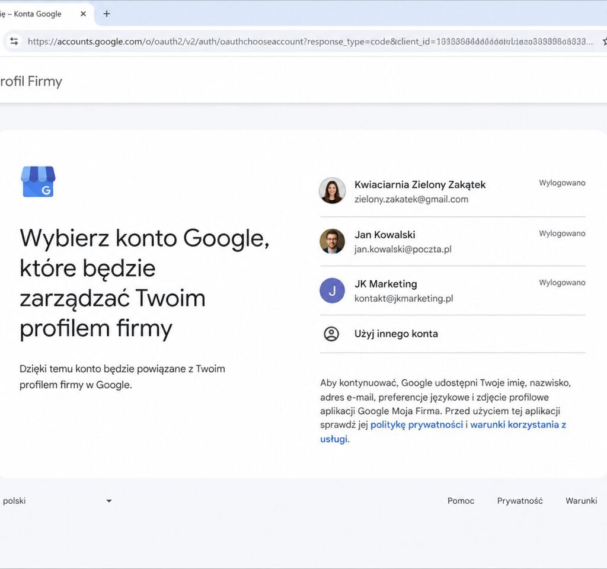
Task: Click the Google Business Profile store icon
Action: 38,181
